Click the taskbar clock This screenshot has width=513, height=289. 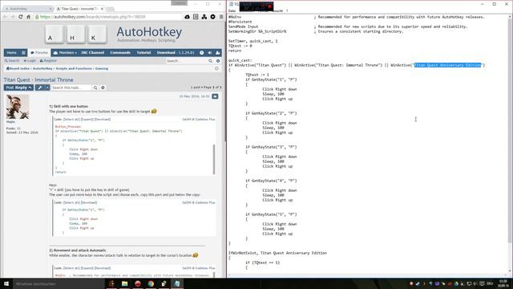(x=503, y=283)
